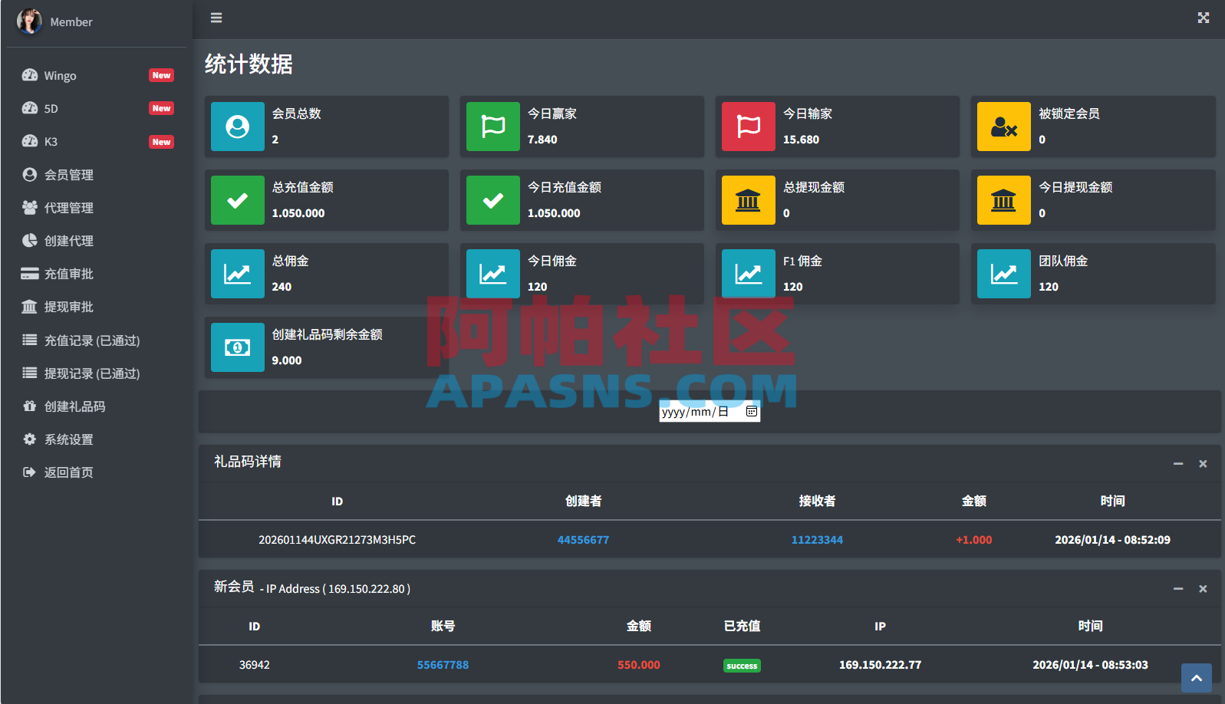
Task: Open 充值记录 (已通过) list
Action: click(x=97, y=340)
